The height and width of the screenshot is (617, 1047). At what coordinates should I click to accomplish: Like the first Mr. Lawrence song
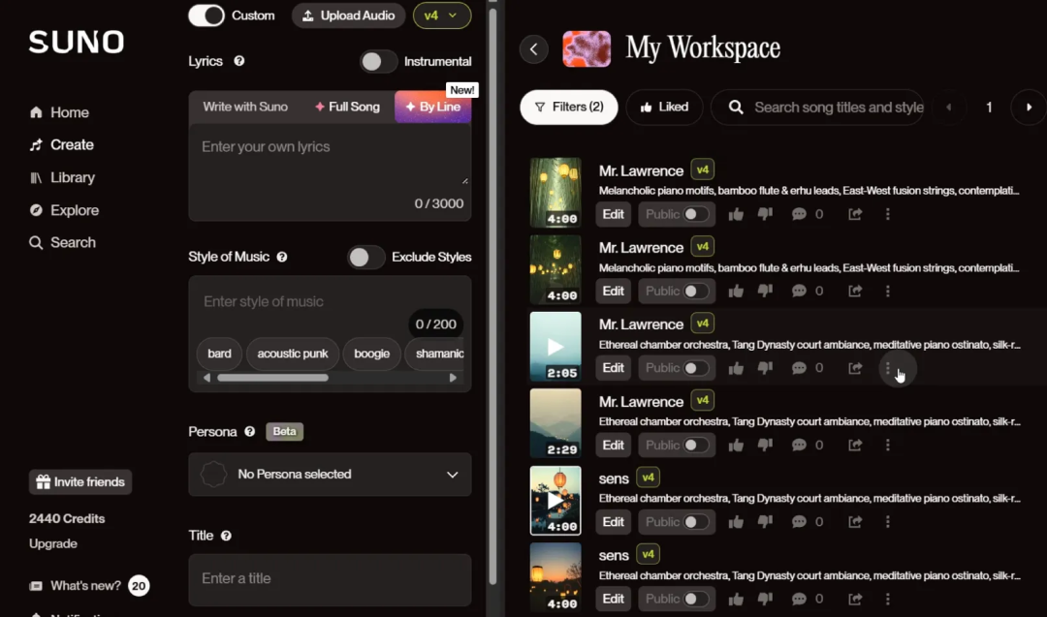click(736, 214)
